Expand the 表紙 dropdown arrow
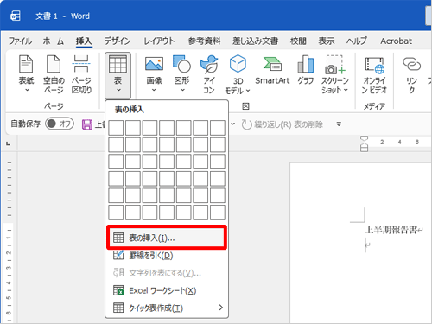 [x=27, y=90]
